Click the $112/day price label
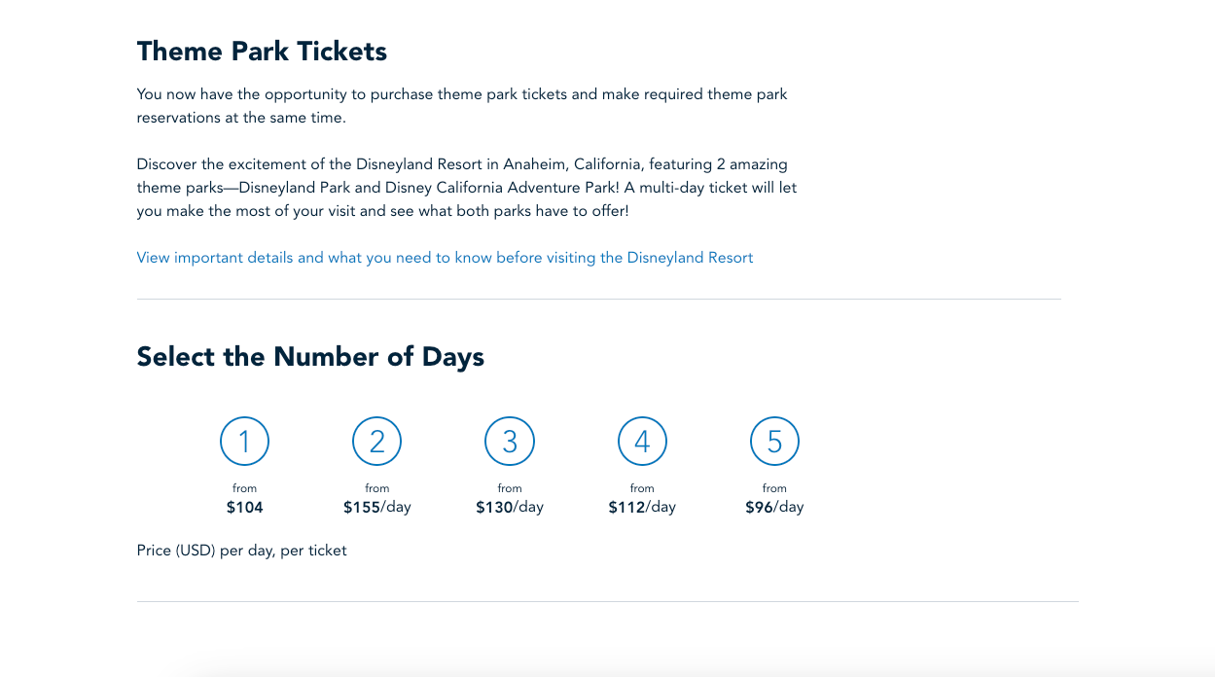This screenshot has height=677, width=1215. [x=642, y=507]
